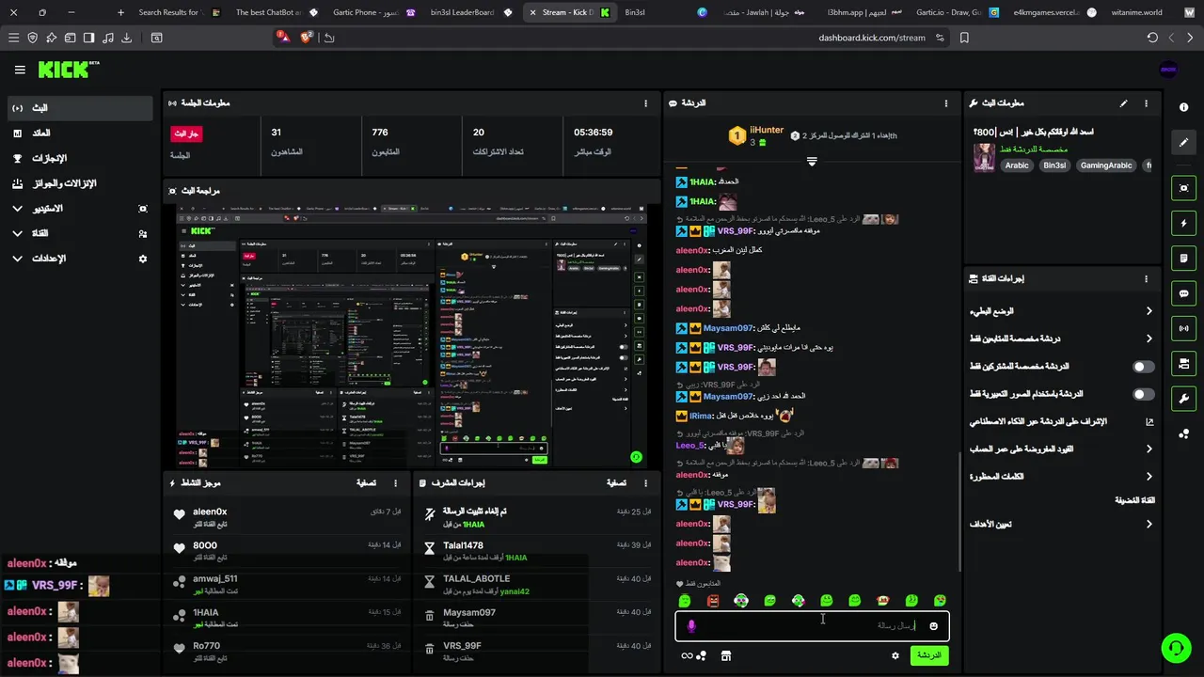The width and height of the screenshot is (1204, 677).
Task: Insert the red angry emote
Action: 713,601
